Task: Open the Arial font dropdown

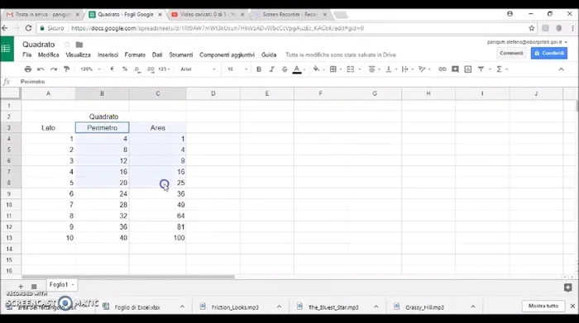Action: tap(198, 69)
